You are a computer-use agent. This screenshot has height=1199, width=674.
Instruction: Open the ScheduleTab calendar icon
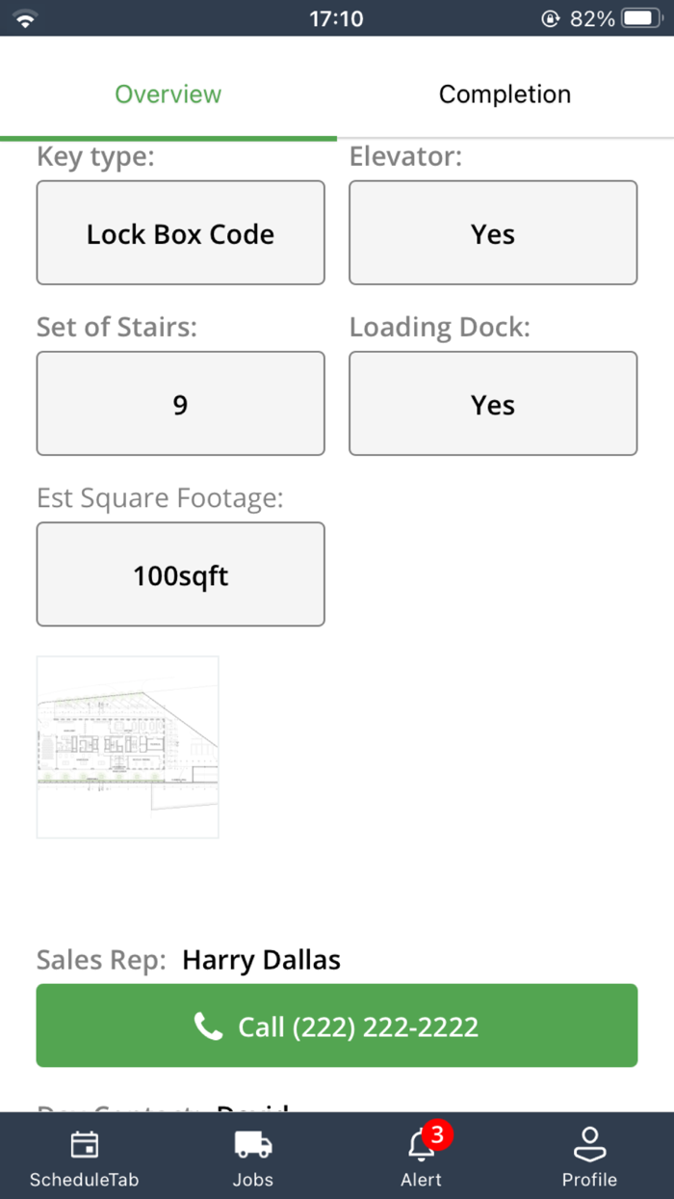(x=85, y=1146)
